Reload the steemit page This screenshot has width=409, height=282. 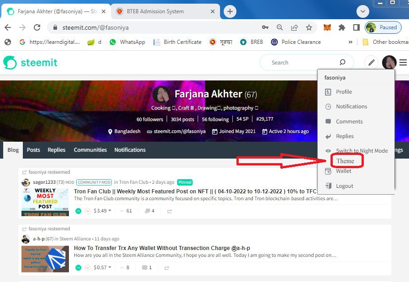[x=37, y=27]
